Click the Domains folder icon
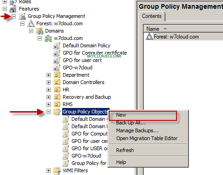Viewport: 223px width, 175px height. coord(40,31)
